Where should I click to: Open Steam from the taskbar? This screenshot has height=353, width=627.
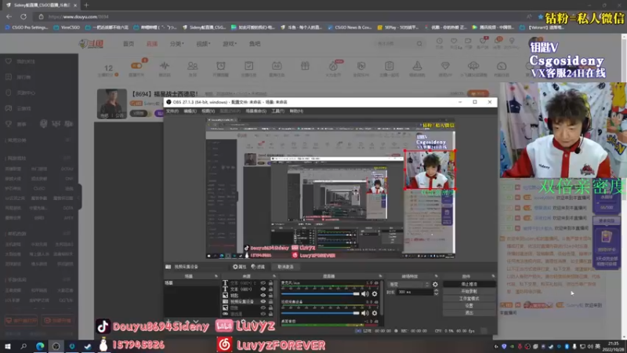[88, 346]
